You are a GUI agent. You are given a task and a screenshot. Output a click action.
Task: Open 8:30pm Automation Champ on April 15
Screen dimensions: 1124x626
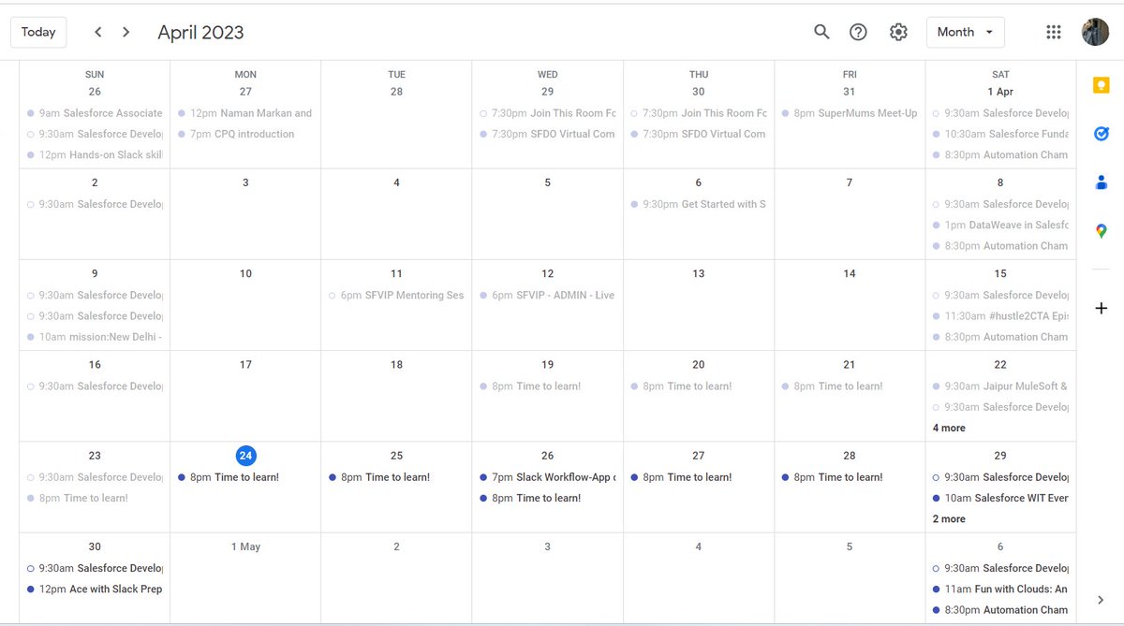coord(1000,337)
